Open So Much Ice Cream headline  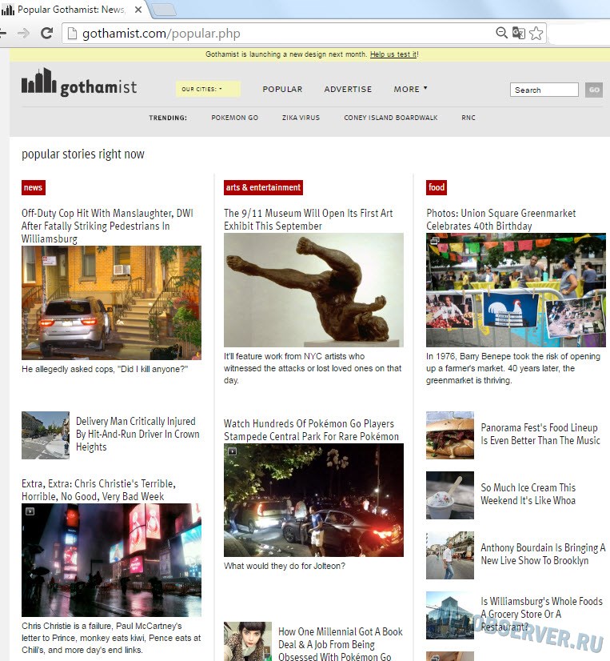point(528,494)
